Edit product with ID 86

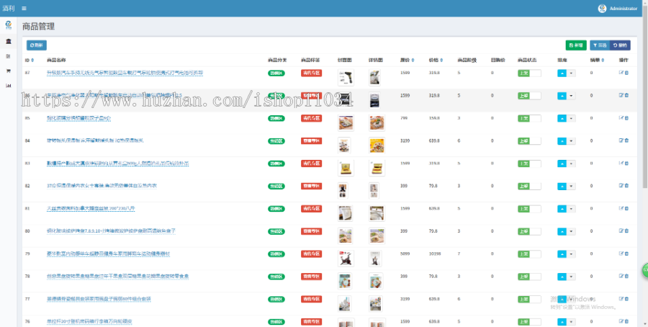click(621, 95)
